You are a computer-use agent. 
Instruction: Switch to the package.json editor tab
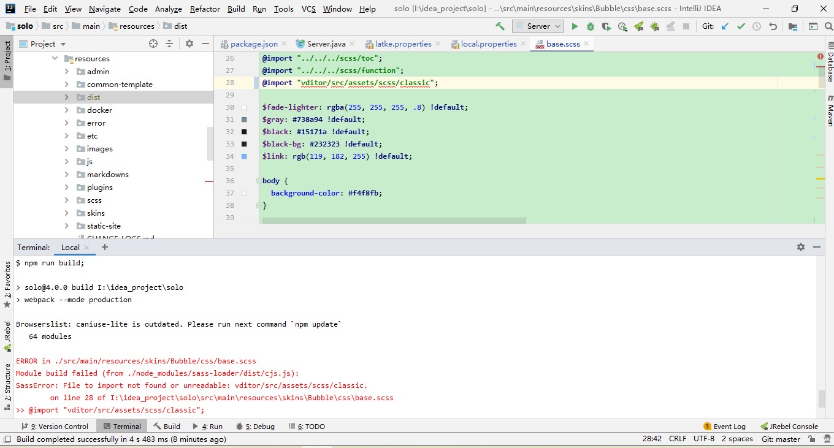coord(253,44)
